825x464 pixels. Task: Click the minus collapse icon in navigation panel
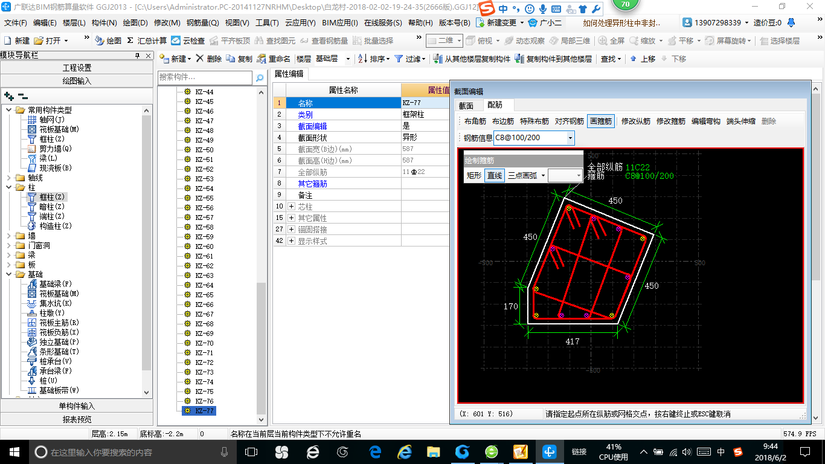pyautogui.click(x=23, y=95)
